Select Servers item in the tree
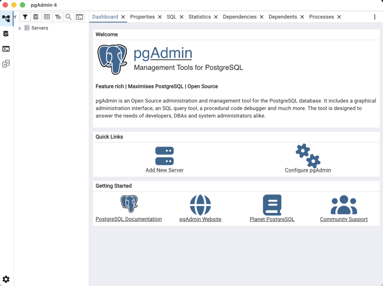The width and height of the screenshot is (383, 286). [x=40, y=28]
